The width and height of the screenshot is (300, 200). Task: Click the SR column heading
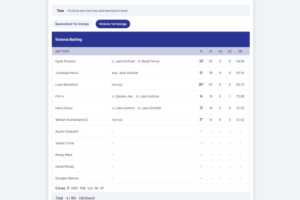(x=240, y=51)
